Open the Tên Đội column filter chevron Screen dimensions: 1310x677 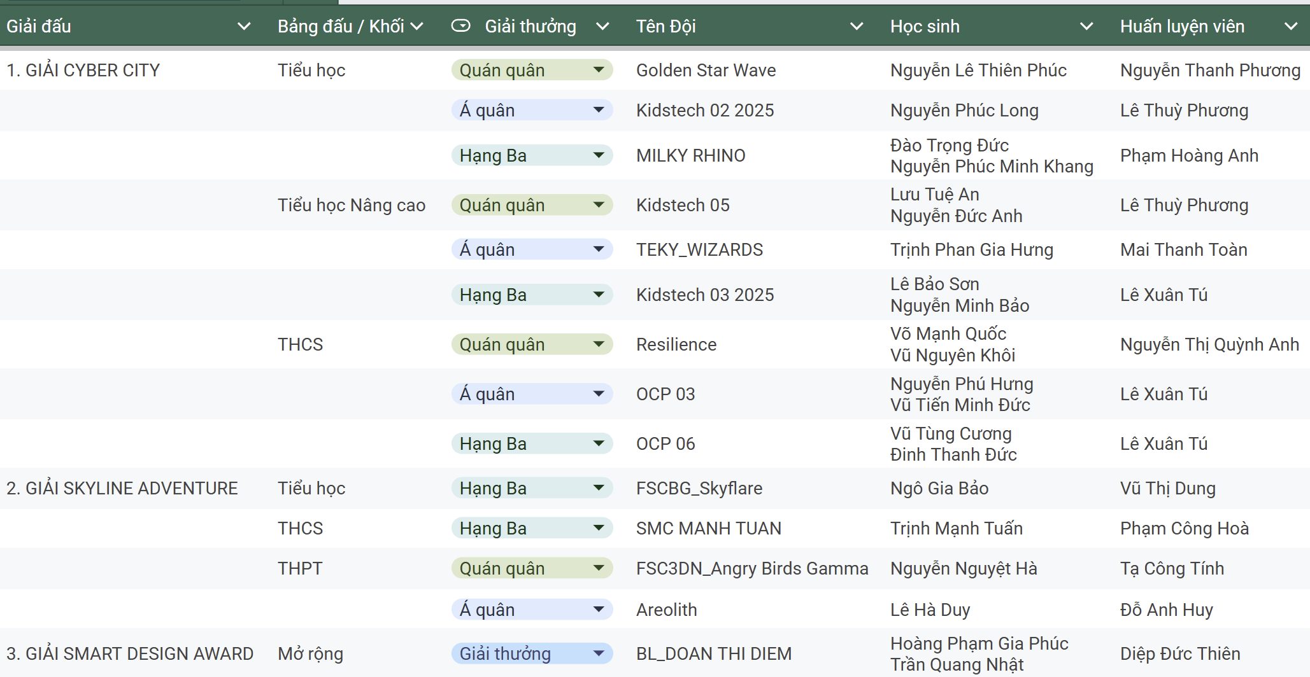click(x=857, y=27)
